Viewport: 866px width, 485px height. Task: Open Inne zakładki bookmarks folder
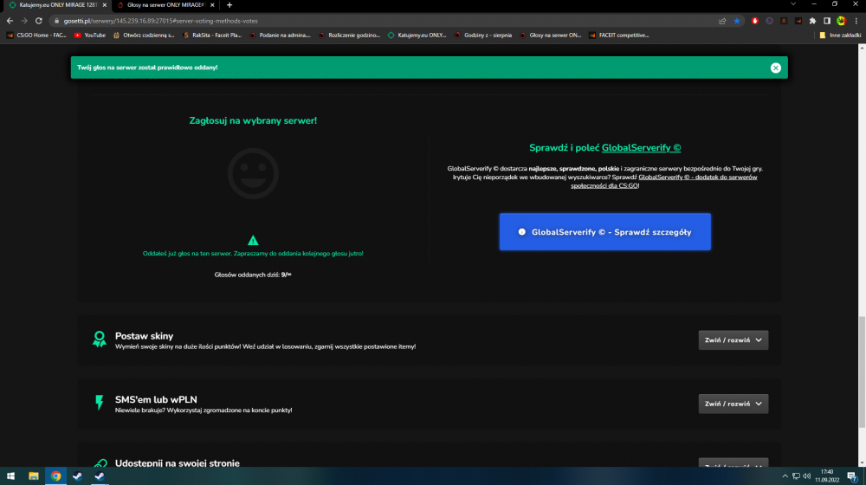(x=839, y=36)
